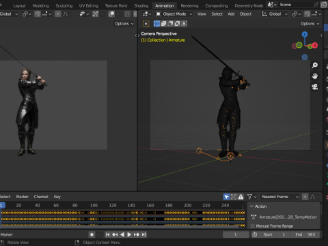Select the Animation workspace tab
The image size is (328, 246).
click(x=165, y=5)
